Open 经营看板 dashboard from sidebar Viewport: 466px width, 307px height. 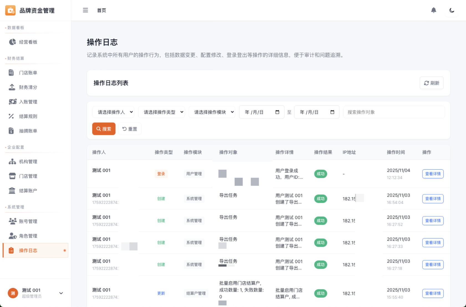[x=28, y=42]
